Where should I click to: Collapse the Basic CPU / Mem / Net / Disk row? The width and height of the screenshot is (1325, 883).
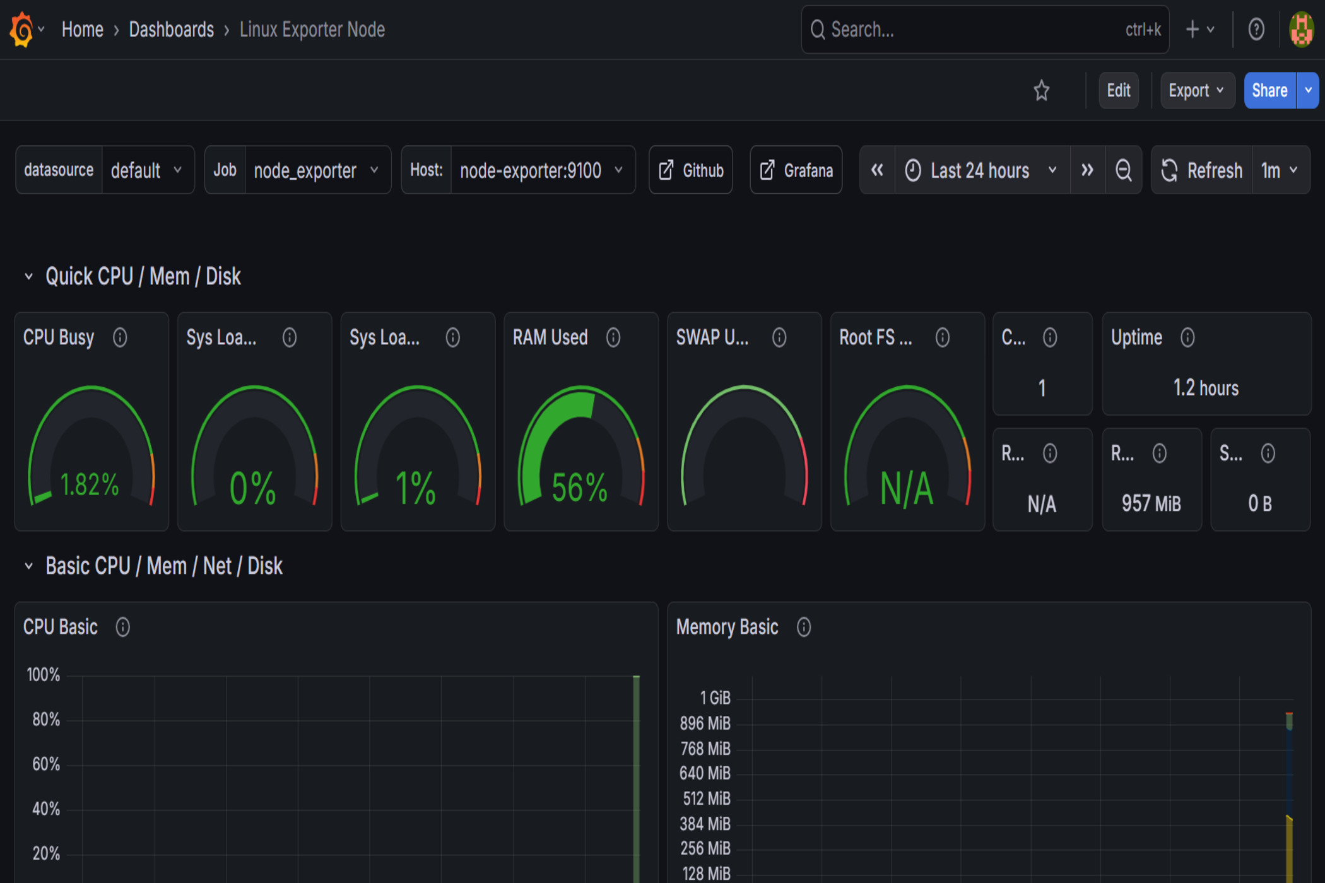[28, 566]
